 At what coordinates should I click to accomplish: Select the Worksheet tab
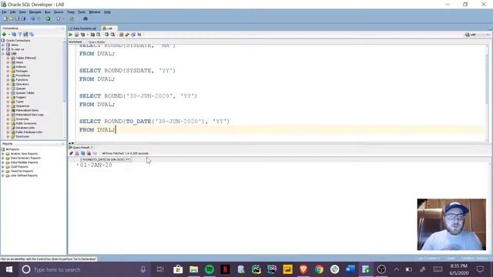tap(75, 42)
